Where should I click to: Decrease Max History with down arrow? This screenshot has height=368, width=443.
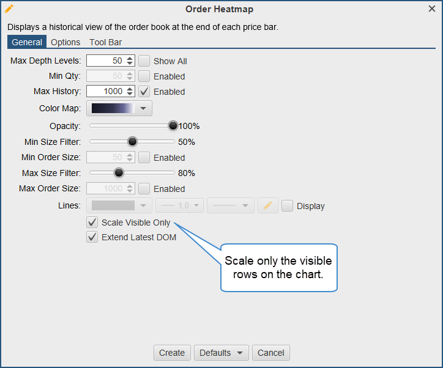pyautogui.click(x=130, y=94)
